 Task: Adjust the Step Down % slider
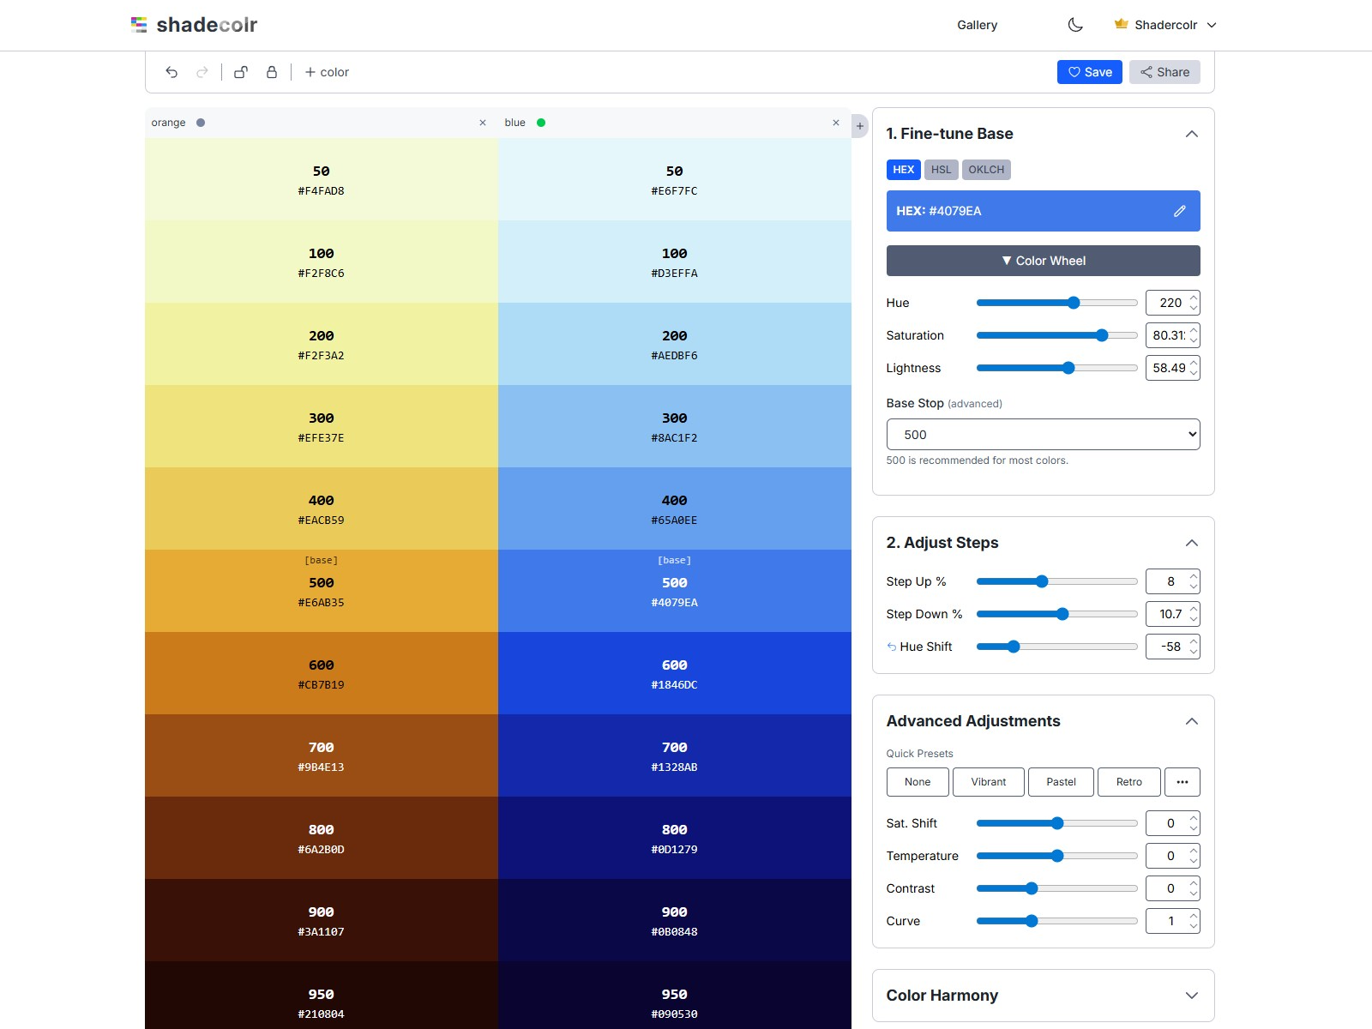[x=1056, y=614]
